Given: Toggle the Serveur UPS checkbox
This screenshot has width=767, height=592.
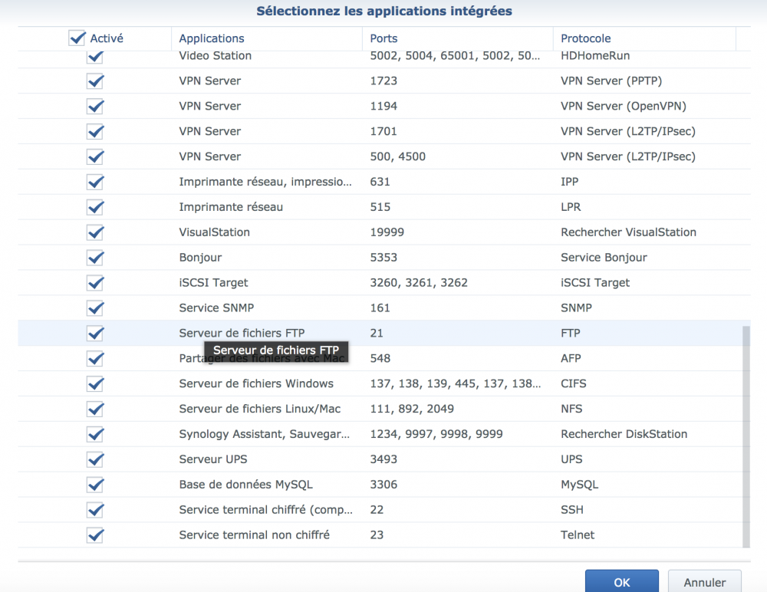Looking at the screenshot, I should 95,459.
